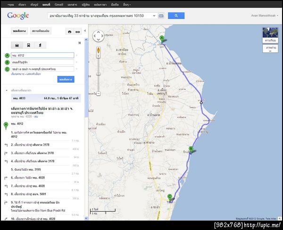Open the on-screen keyboard icon in search bar
This screenshot has width=283, height=230.
click(x=161, y=16)
